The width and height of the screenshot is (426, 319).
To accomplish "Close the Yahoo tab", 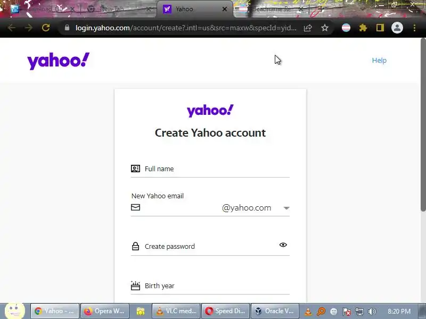I will click(224, 9).
